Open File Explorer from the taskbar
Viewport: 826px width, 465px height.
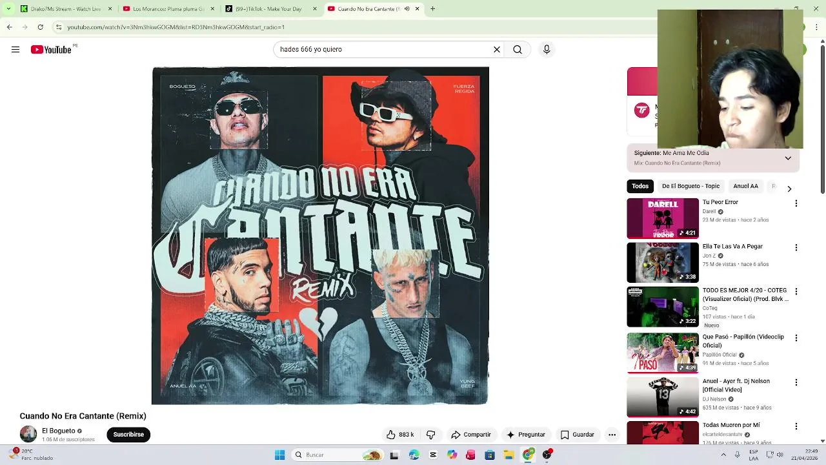(x=509, y=455)
